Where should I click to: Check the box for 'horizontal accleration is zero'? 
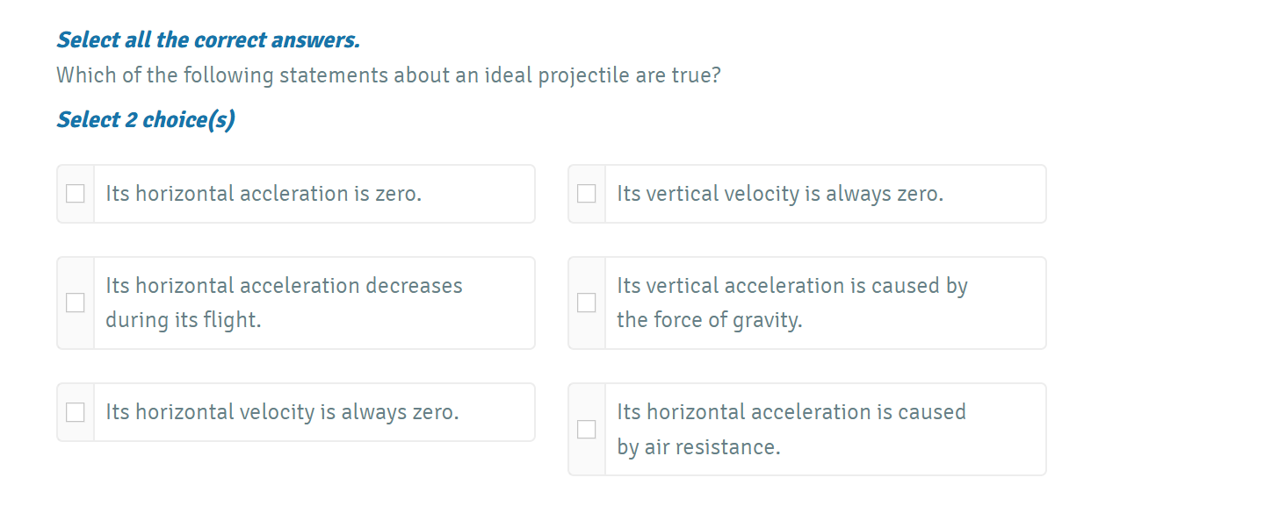[x=76, y=194]
